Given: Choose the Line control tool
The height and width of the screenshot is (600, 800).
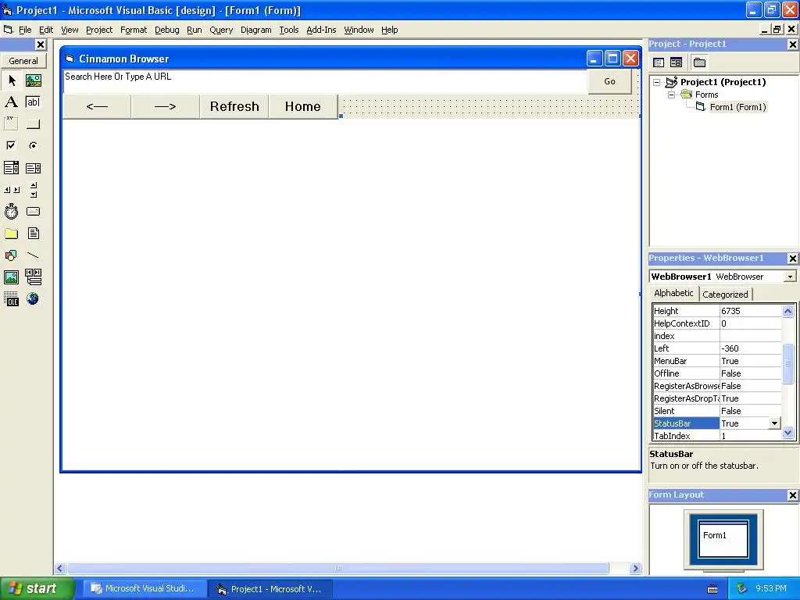Looking at the screenshot, I should pos(33,255).
